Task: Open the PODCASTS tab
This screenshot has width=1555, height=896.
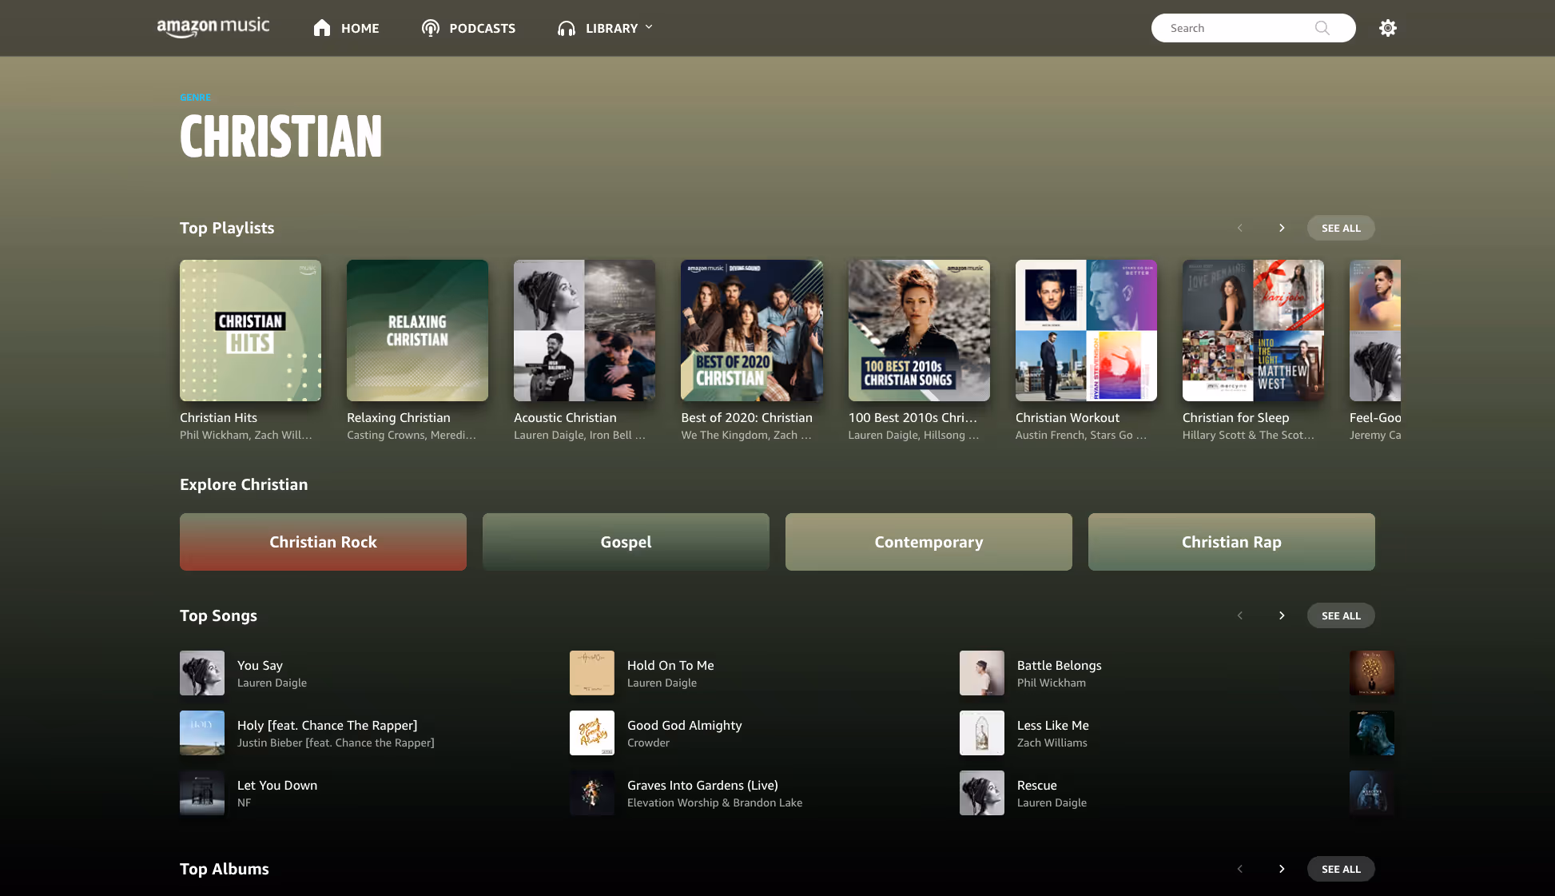Action: click(x=483, y=28)
